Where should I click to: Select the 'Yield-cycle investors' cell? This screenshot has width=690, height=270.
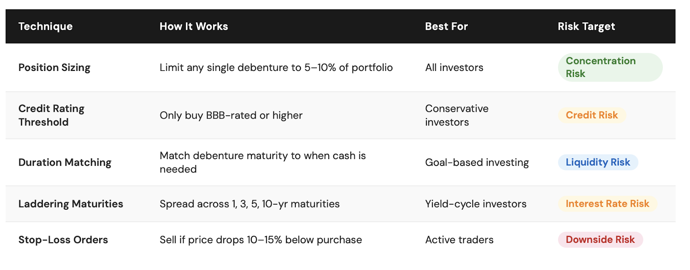click(x=476, y=204)
